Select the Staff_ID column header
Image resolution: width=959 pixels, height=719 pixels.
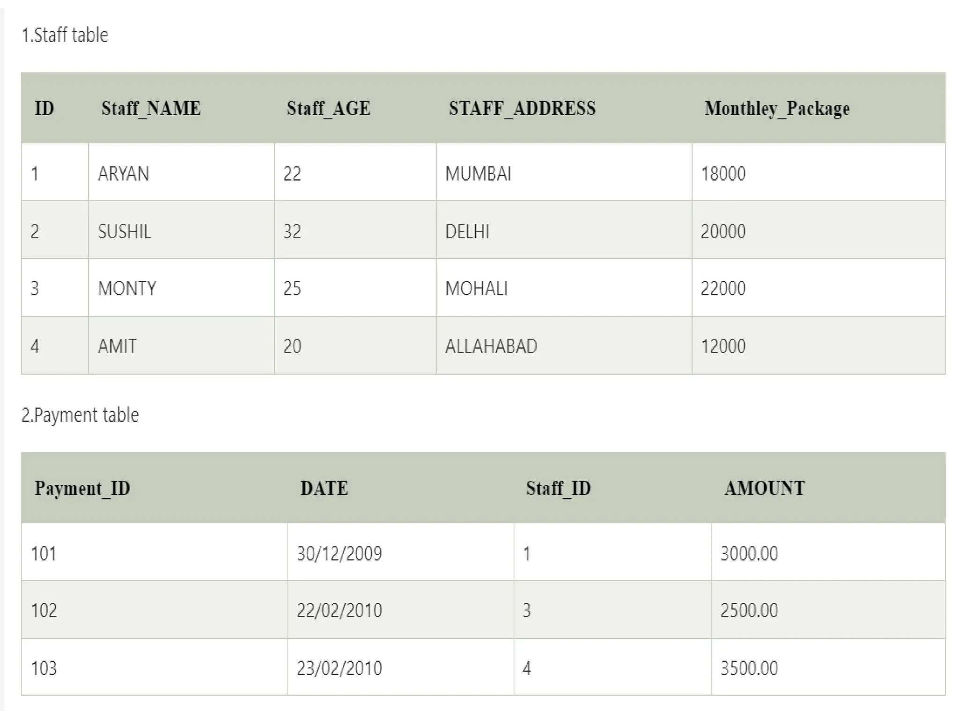558,488
